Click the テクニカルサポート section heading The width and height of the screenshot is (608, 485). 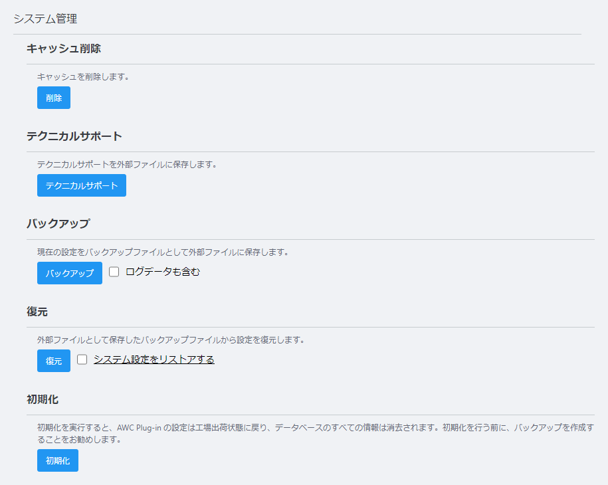click(74, 136)
